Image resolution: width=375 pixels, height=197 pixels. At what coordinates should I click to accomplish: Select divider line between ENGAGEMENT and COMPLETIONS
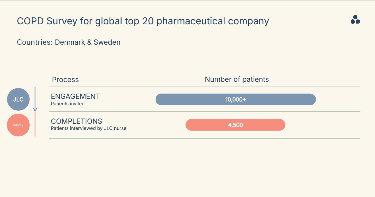click(x=204, y=111)
